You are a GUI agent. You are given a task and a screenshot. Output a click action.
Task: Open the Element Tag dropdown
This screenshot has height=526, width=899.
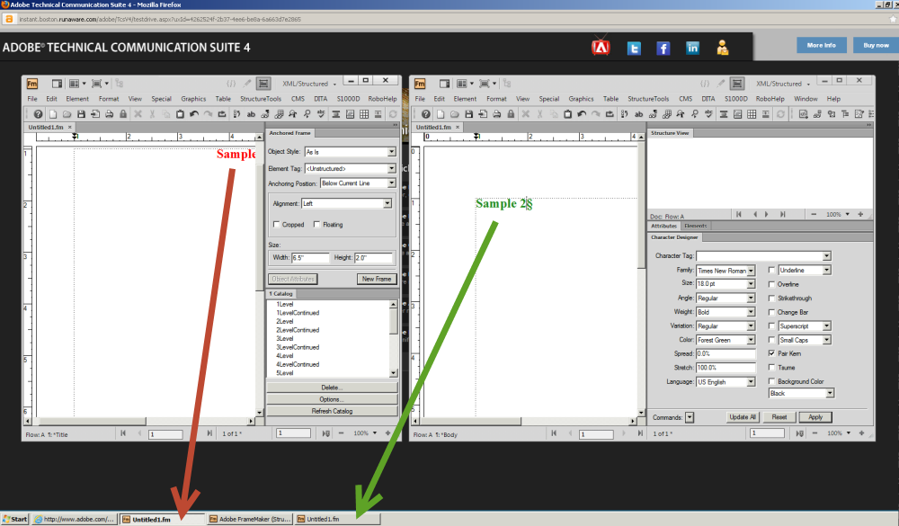click(x=392, y=169)
